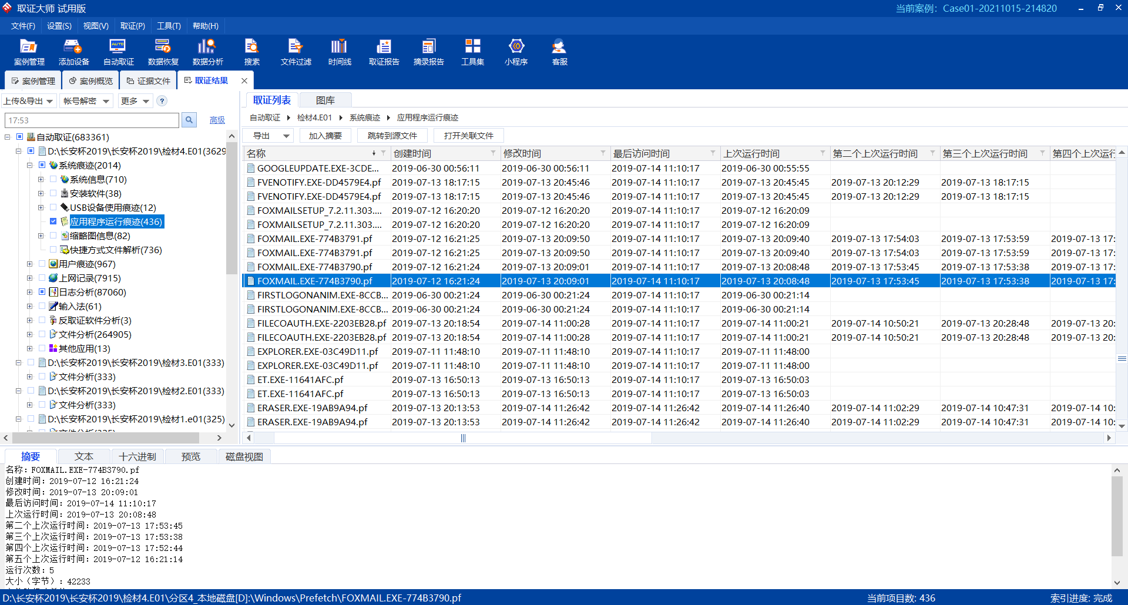Check the 安装软件(38) checkbox

coord(53,193)
